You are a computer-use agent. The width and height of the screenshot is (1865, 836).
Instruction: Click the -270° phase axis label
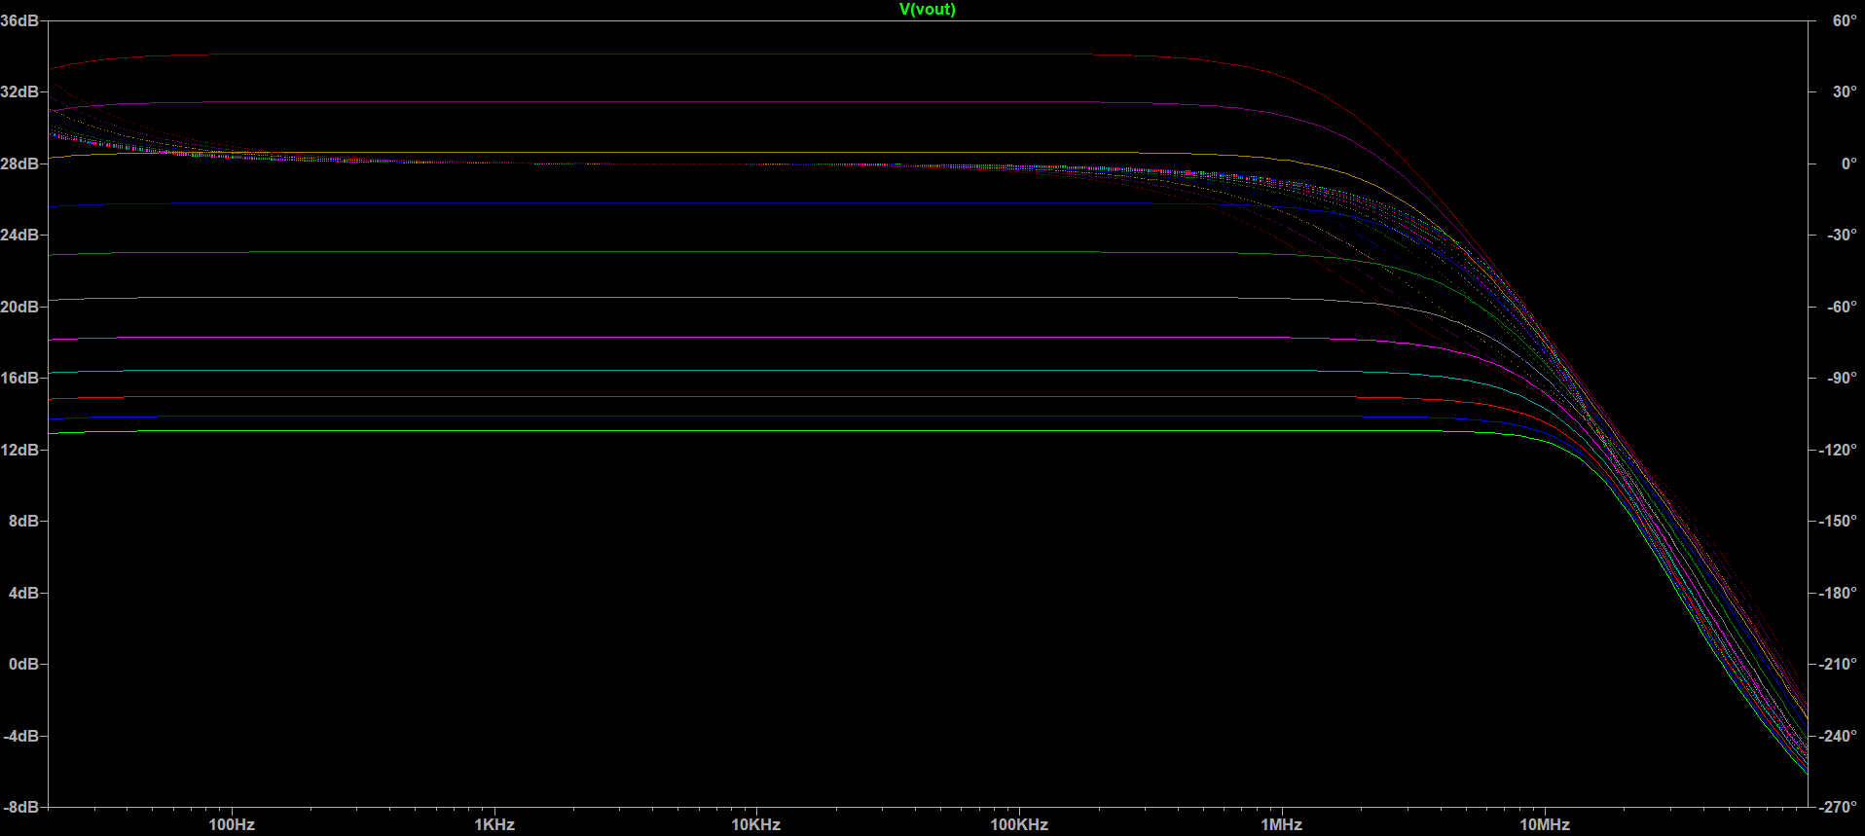[1838, 807]
